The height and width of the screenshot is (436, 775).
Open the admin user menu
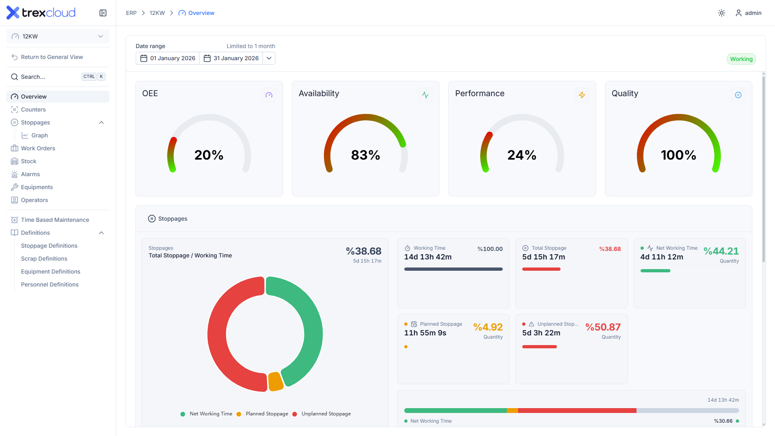(748, 13)
